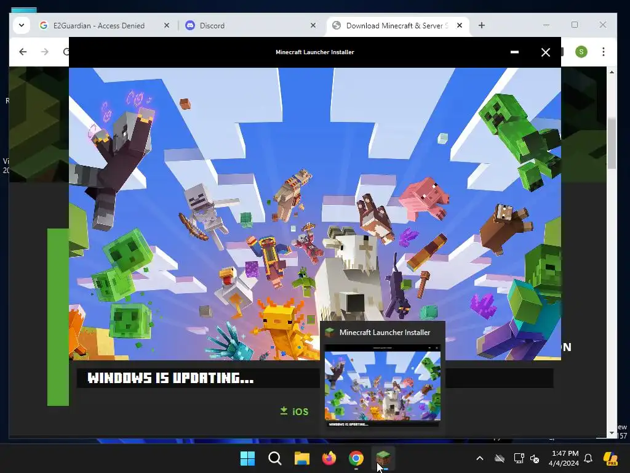Maximize the Chrome window
The height and width of the screenshot is (473, 630).
(575, 25)
